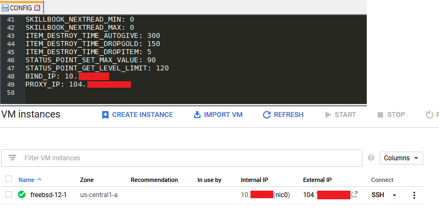Open external IP link icon

tap(354, 194)
